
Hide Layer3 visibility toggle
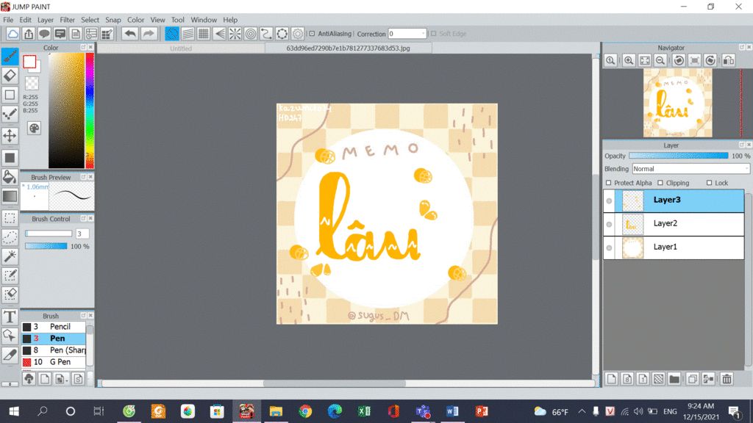click(609, 201)
